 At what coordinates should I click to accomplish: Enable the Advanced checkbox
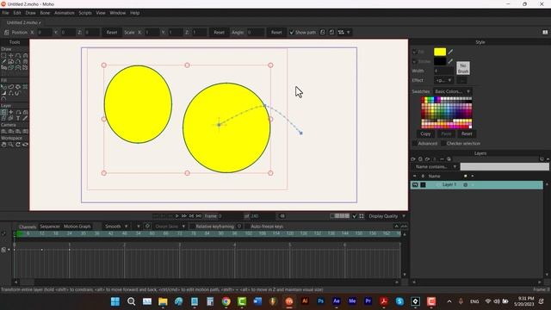click(x=415, y=144)
